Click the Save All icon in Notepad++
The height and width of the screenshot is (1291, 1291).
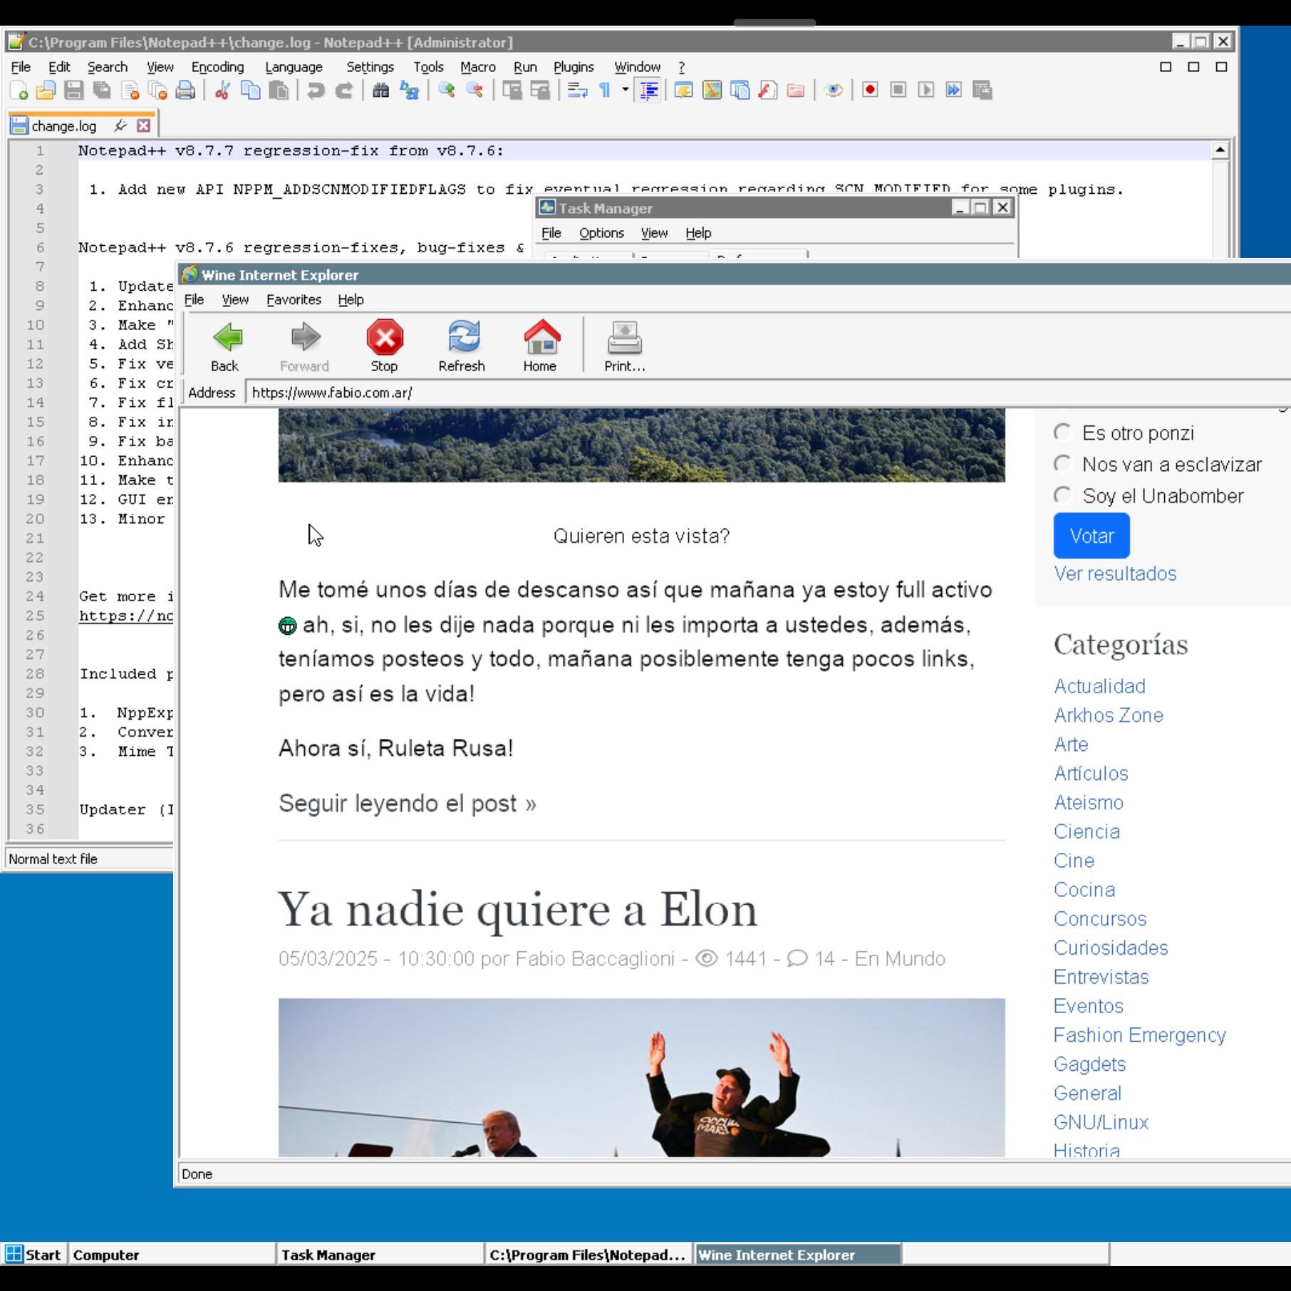(103, 90)
